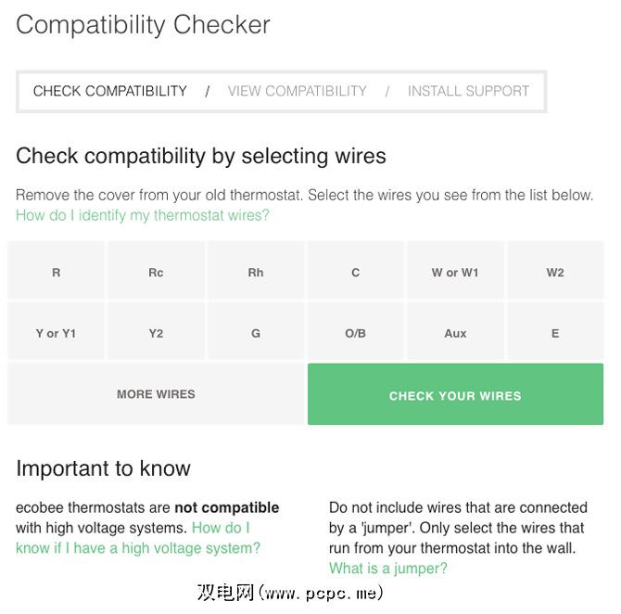
Task: Select the E wire tile
Action: pyautogui.click(x=555, y=333)
